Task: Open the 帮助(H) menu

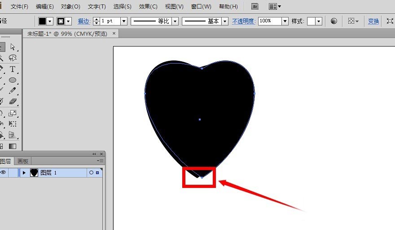Action: tap(228, 7)
